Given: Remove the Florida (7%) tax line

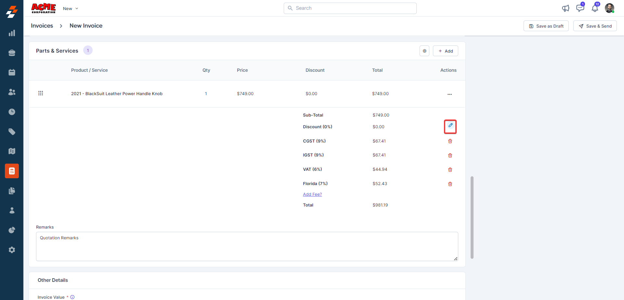Looking at the screenshot, I should tap(450, 184).
